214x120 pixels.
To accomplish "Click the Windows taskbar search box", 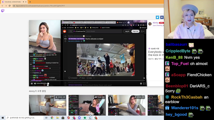I will pyautogui.click(x=24, y=118).
